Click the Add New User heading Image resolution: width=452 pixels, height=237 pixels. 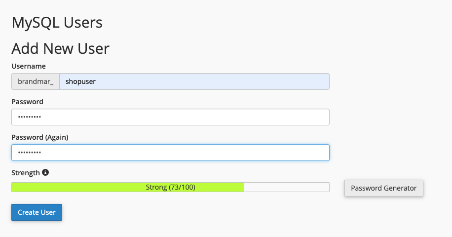(60, 48)
